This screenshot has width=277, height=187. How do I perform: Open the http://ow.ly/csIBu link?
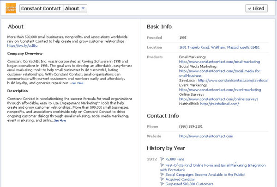pyautogui.click(x=22, y=45)
